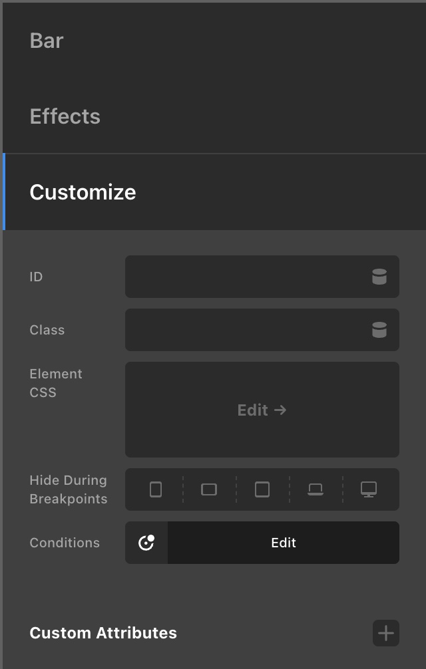Hide element on phone portrait breakpoint
The height and width of the screenshot is (669, 426).
pos(156,489)
